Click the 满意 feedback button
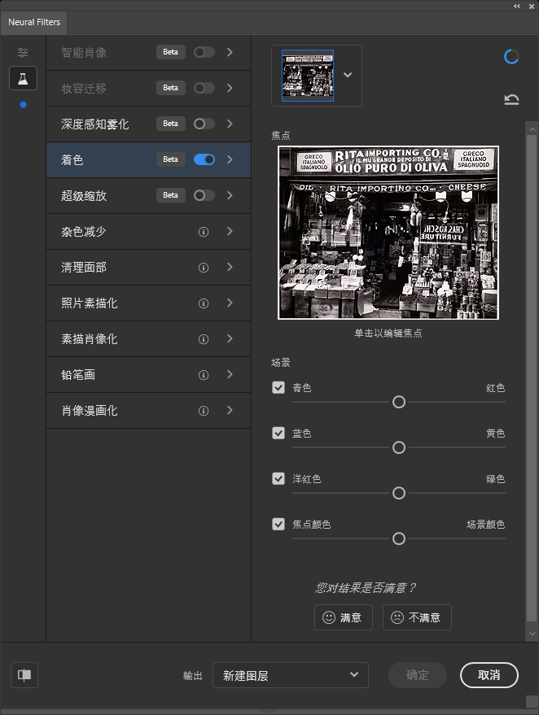 [344, 617]
